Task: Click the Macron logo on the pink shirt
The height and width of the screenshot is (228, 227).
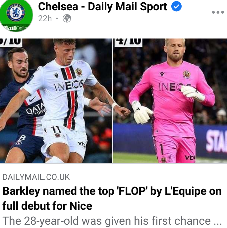Action: click(x=162, y=74)
